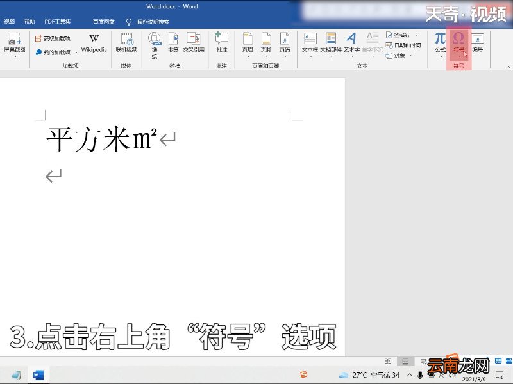Show hidden tray icons chevron
This screenshot has width=513, height=384.
tap(410, 375)
